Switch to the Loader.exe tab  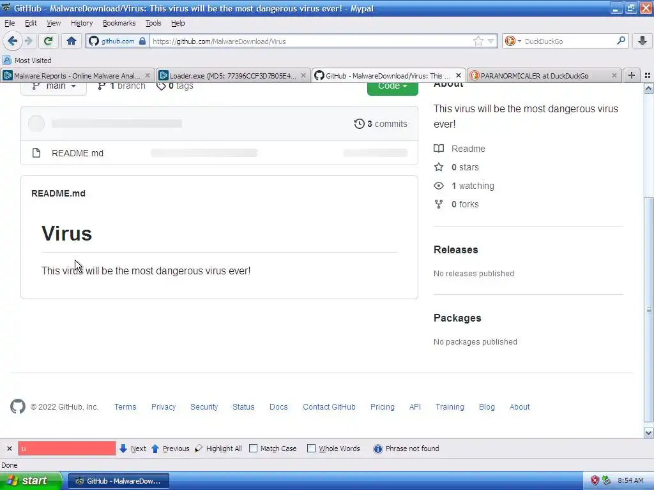[232, 75]
